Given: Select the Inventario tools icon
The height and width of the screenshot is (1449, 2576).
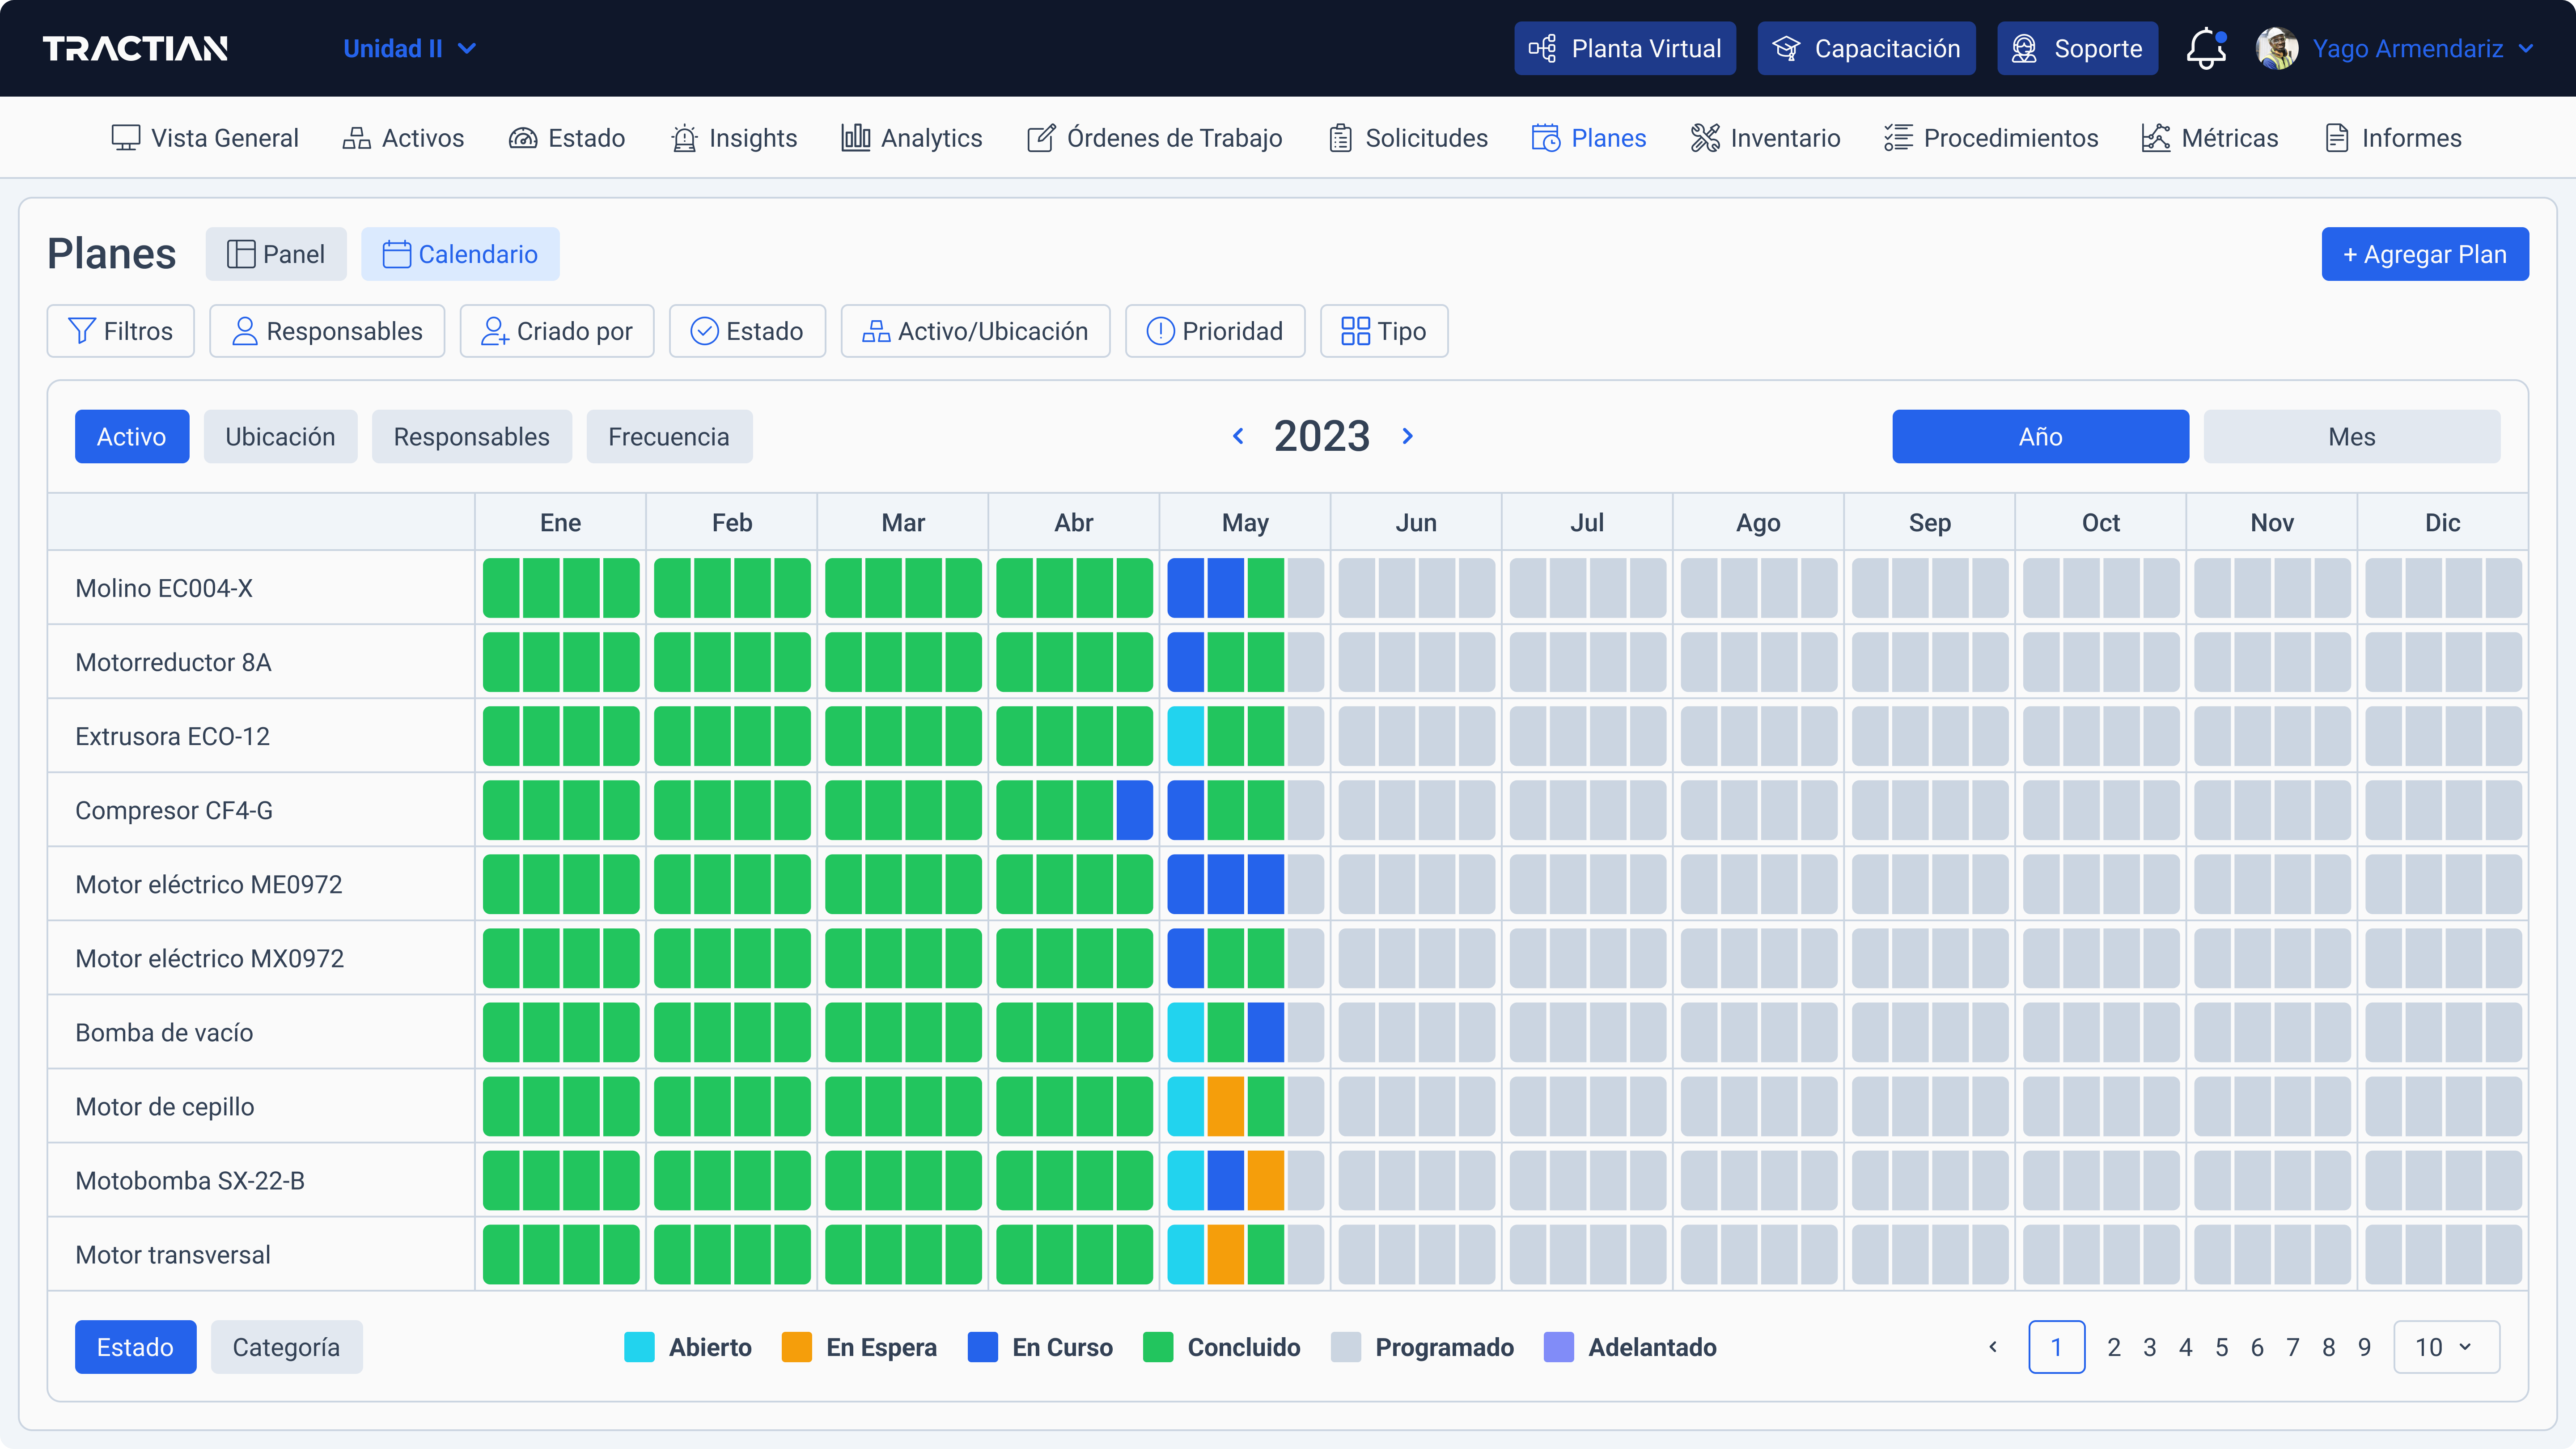Looking at the screenshot, I should coord(1705,138).
